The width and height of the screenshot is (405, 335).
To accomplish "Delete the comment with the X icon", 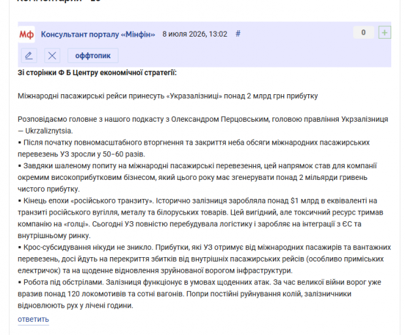I will coord(52,56).
